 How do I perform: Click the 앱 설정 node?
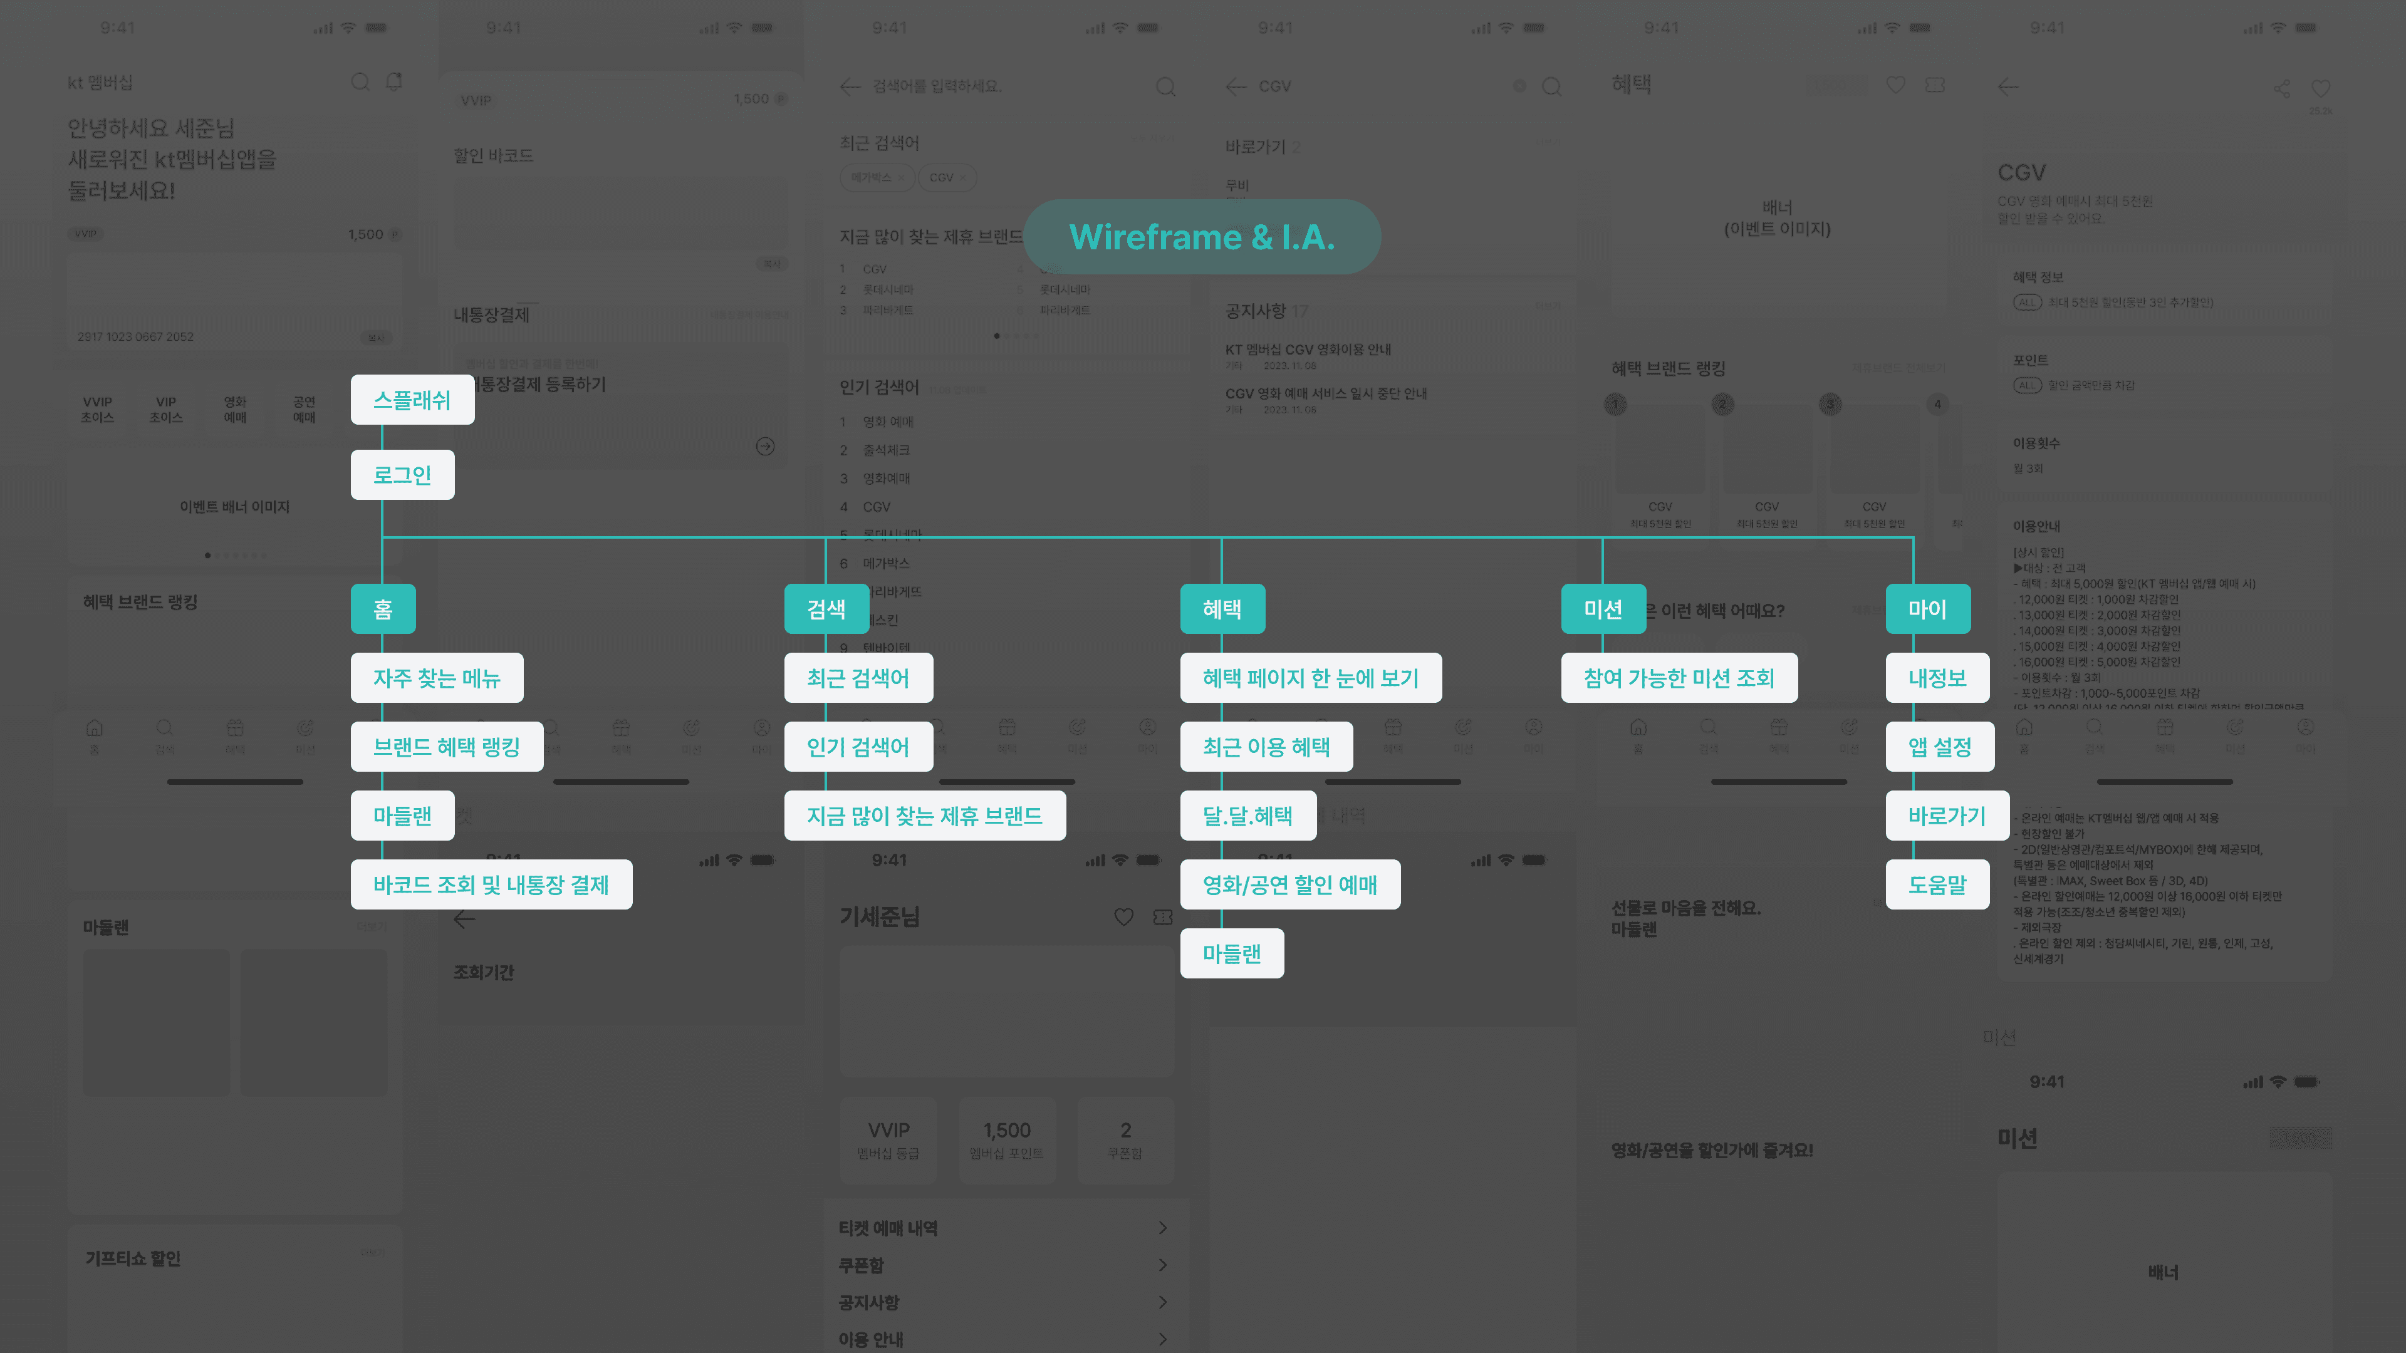click(1940, 747)
